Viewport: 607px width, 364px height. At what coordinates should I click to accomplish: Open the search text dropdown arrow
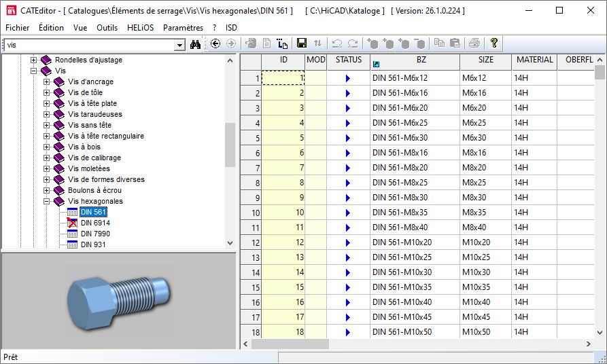(179, 45)
